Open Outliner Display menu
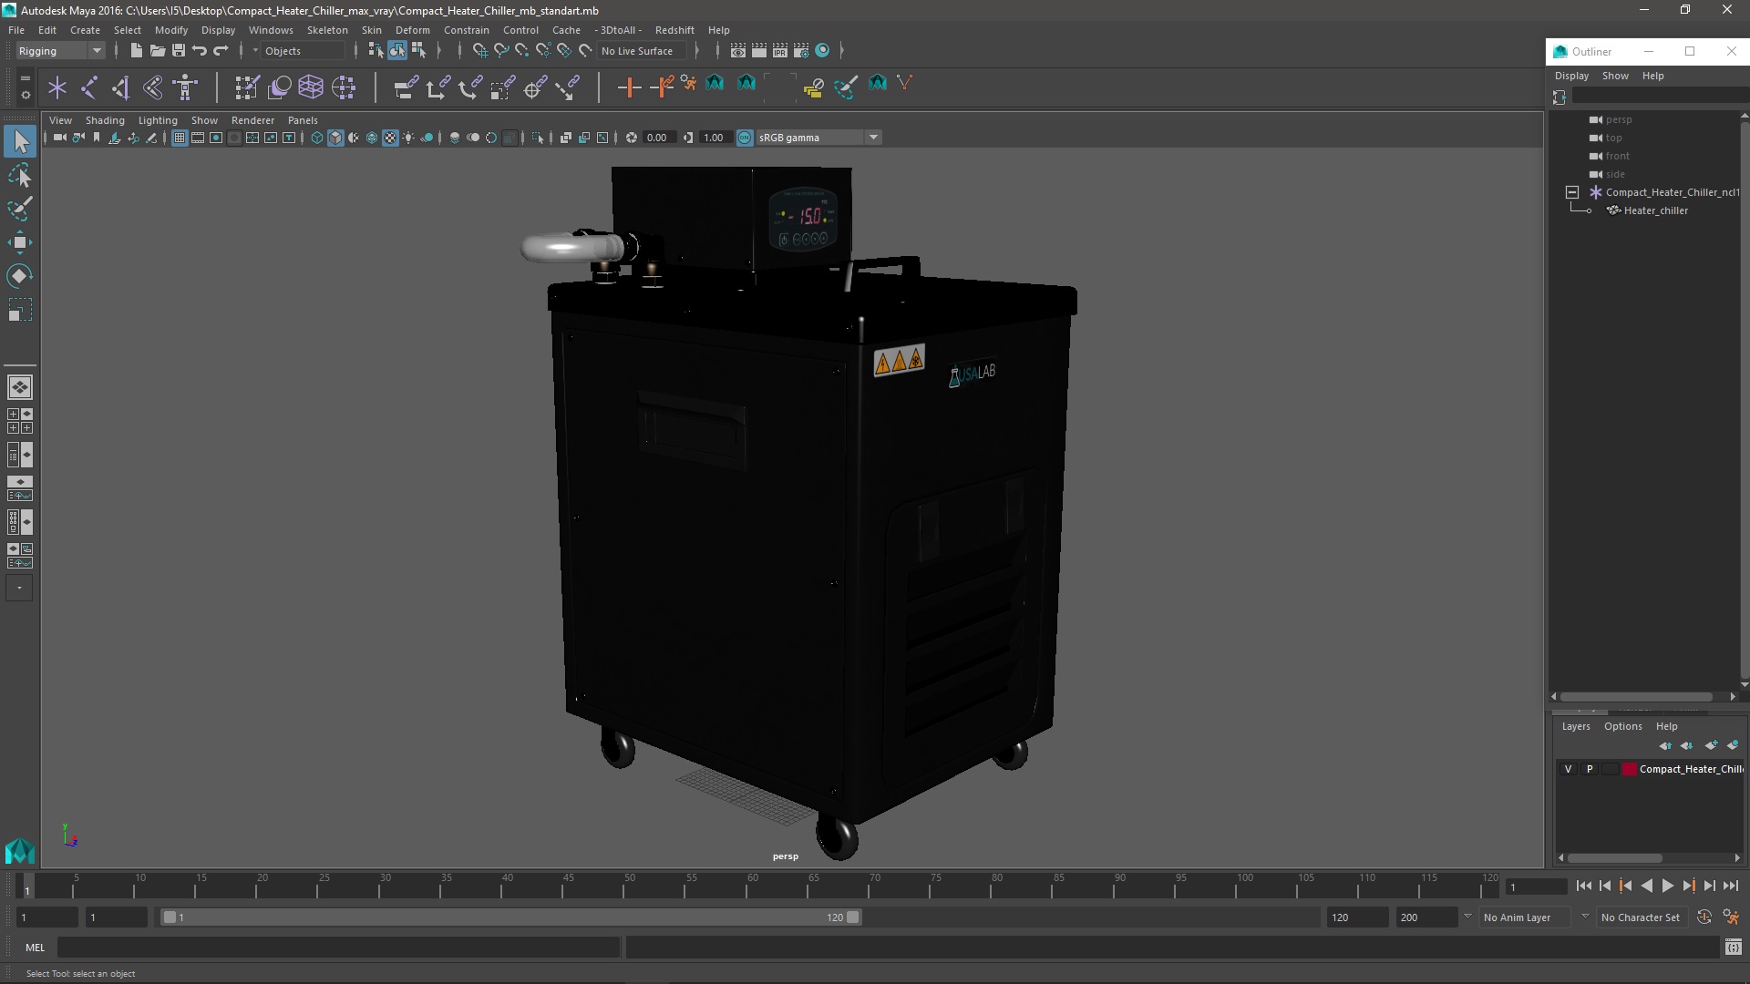 pos(1571,76)
